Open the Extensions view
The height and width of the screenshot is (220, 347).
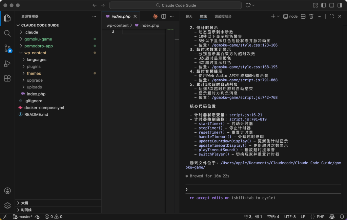[7, 78]
